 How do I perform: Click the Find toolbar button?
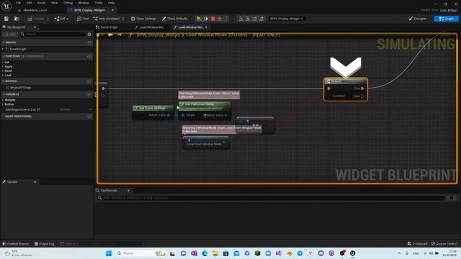pyautogui.click(x=83, y=19)
